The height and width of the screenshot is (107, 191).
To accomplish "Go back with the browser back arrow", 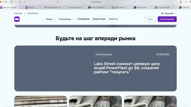I will click(x=20, y=2).
